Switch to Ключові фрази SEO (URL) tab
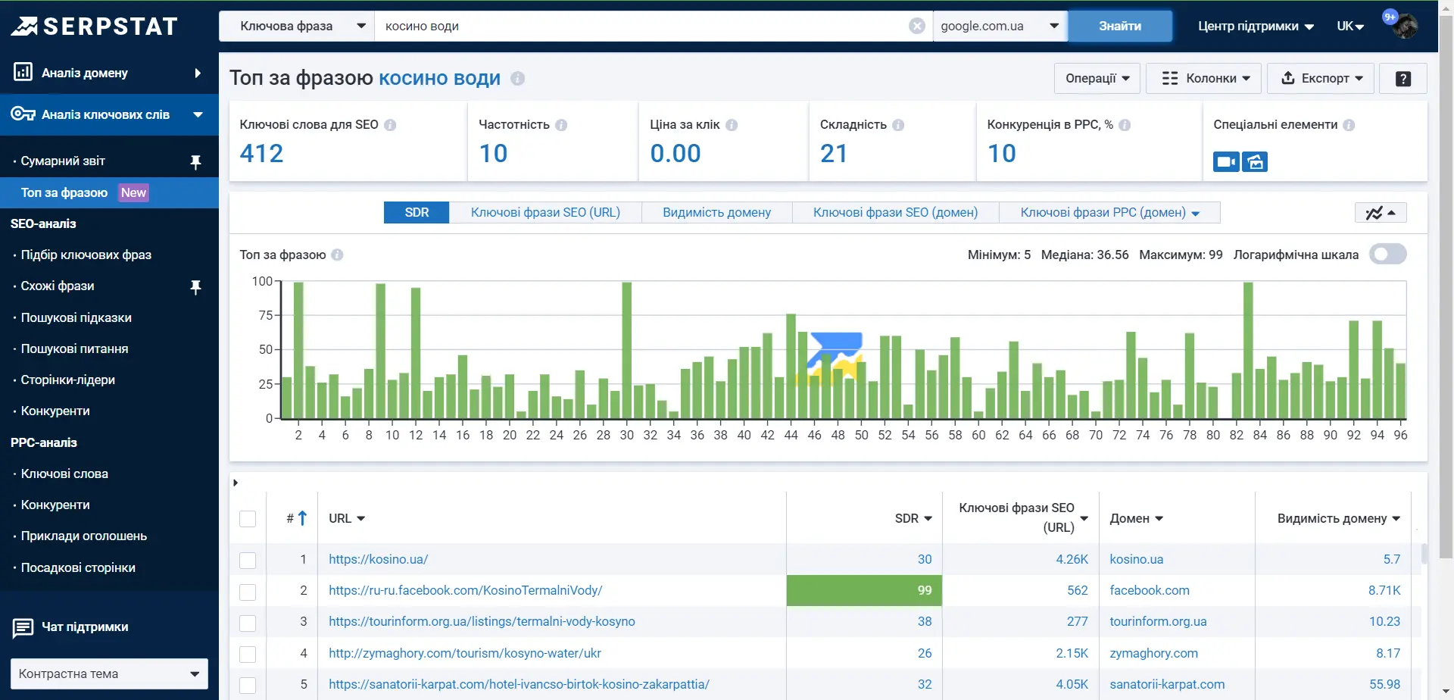 coord(545,212)
